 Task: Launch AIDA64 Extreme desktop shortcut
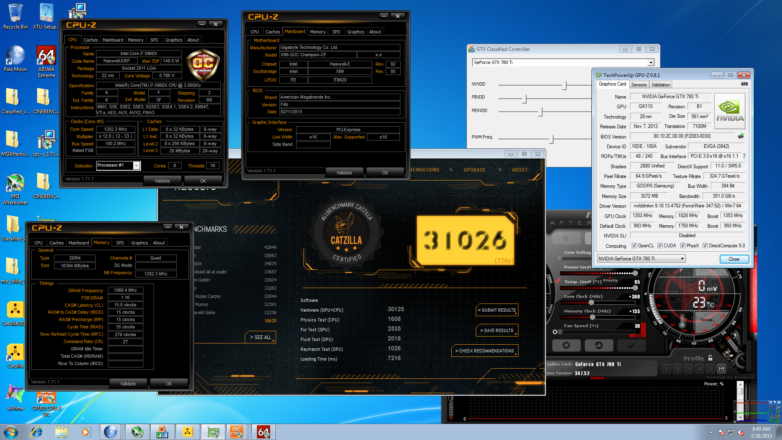(x=46, y=62)
